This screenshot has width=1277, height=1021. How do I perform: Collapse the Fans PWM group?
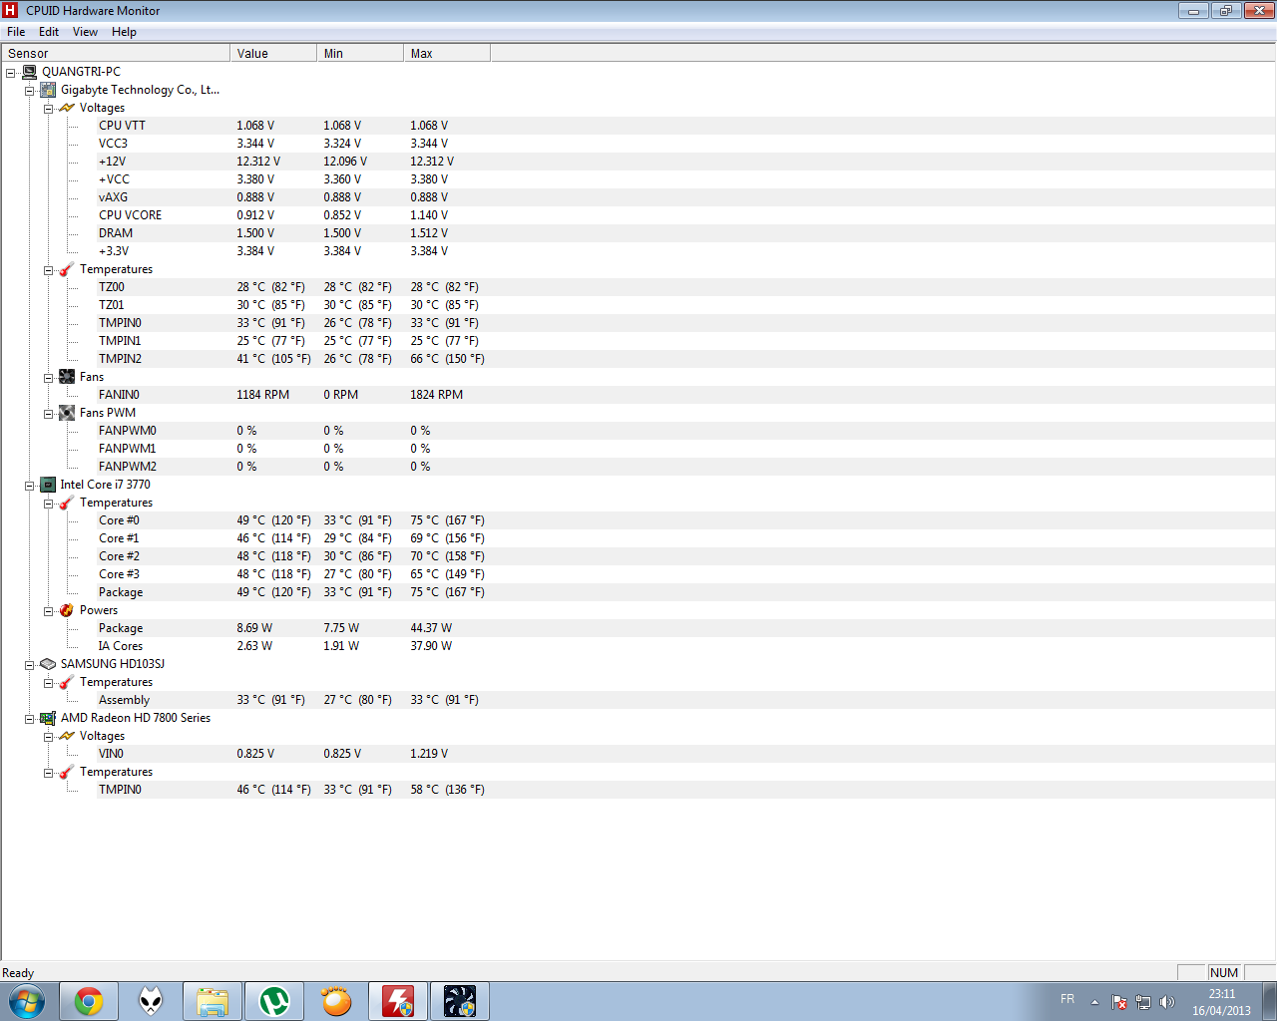(x=49, y=414)
